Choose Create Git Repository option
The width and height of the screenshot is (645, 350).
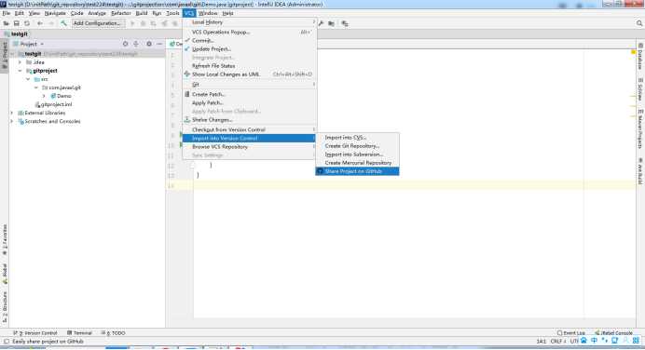pyautogui.click(x=357, y=146)
